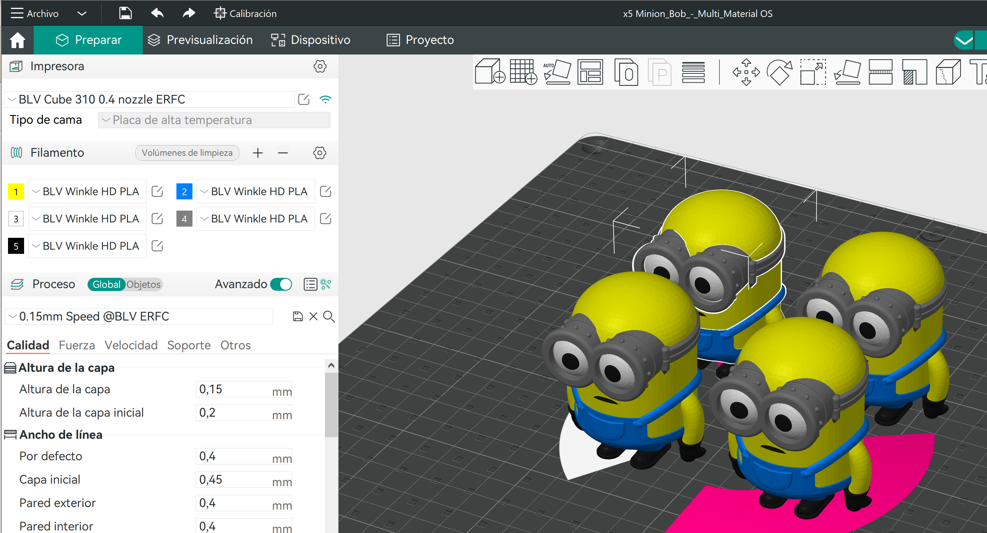Screen dimensions: 987x533
Task: Switch process mode to Global
Action: tap(106, 285)
